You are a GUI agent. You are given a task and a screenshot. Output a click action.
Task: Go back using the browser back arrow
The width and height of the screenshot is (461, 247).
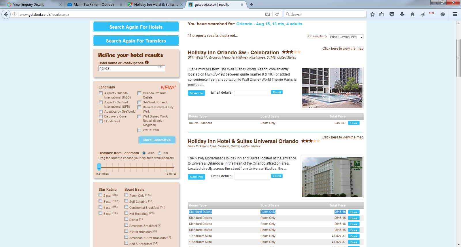[x=6, y=14]
